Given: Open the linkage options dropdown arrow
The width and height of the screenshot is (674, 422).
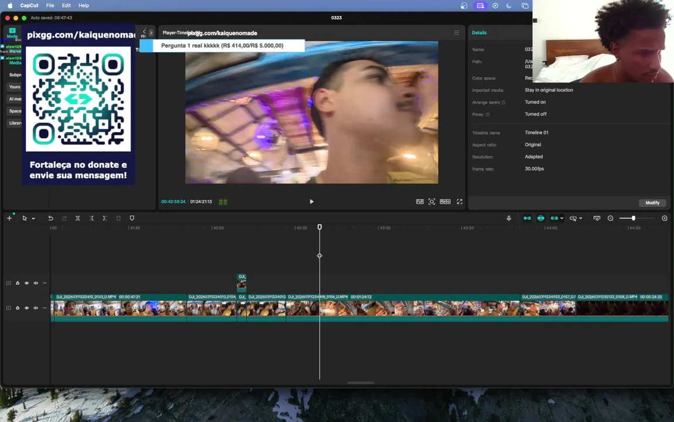Looking at the screenshot, I should point(562,219).
